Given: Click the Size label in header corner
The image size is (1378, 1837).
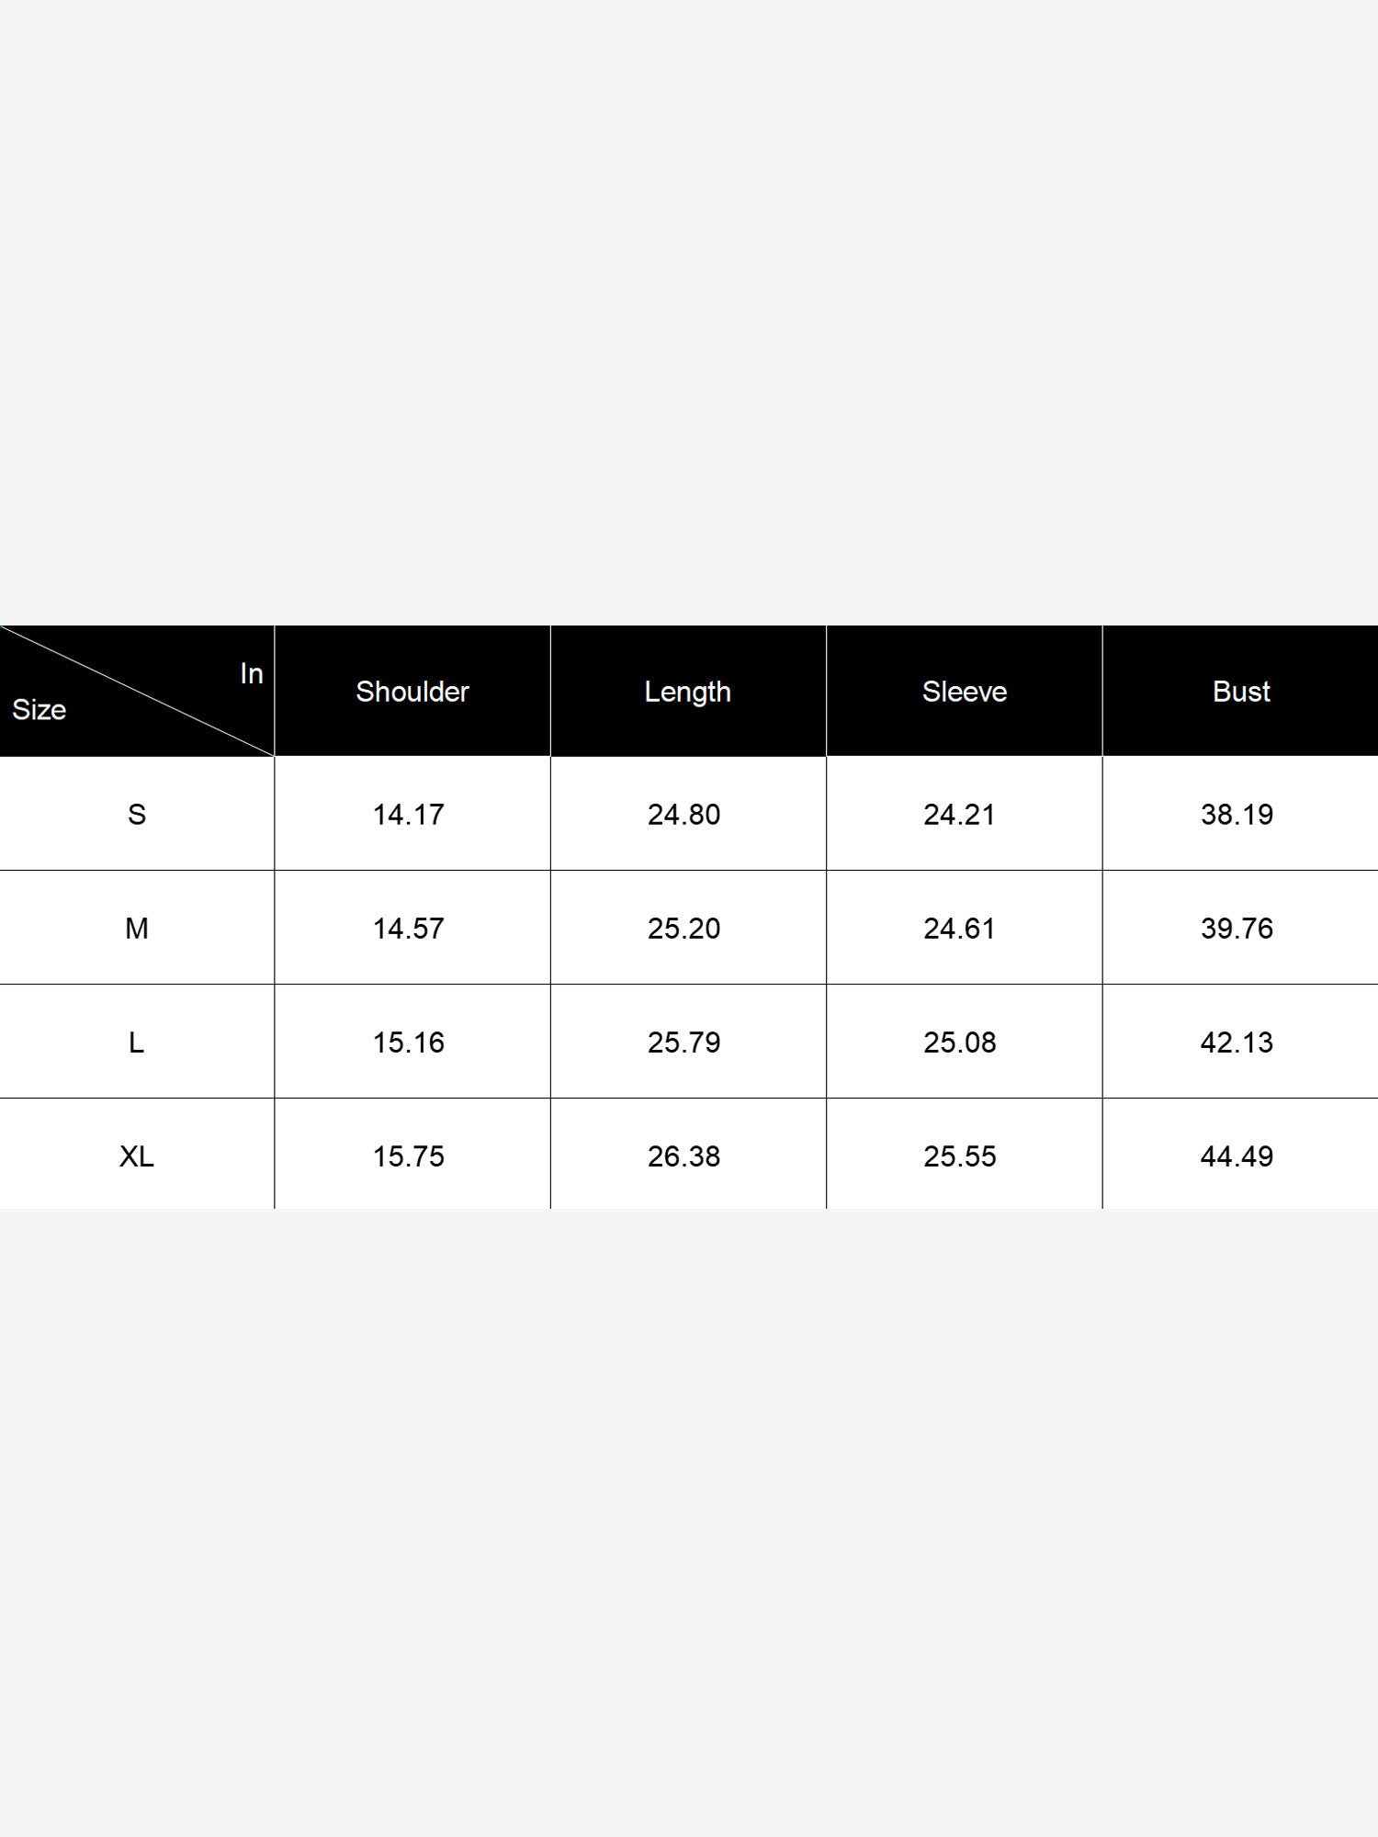Looking at the screenshot, I should click(39, 710).
